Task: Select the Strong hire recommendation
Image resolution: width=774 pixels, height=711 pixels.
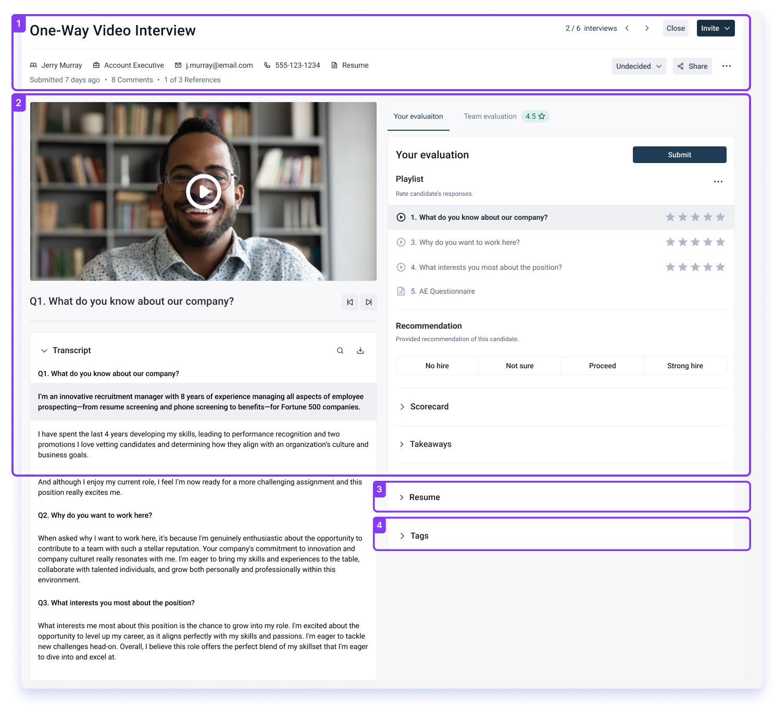Action: (x=685, y=366)
